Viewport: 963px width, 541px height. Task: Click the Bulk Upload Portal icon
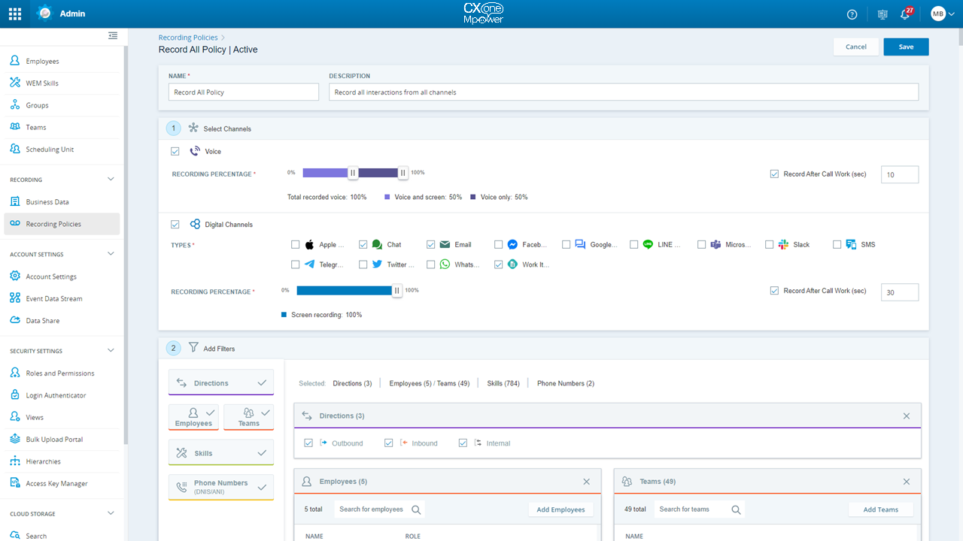click(x=15, y=439)
